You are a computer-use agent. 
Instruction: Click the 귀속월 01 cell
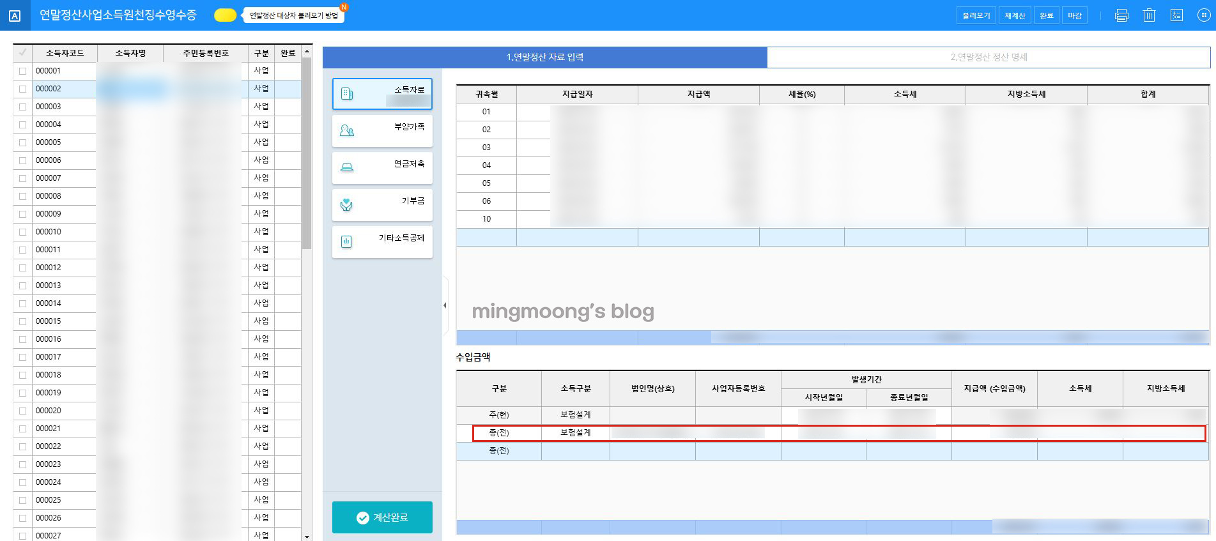pos(486,112)
